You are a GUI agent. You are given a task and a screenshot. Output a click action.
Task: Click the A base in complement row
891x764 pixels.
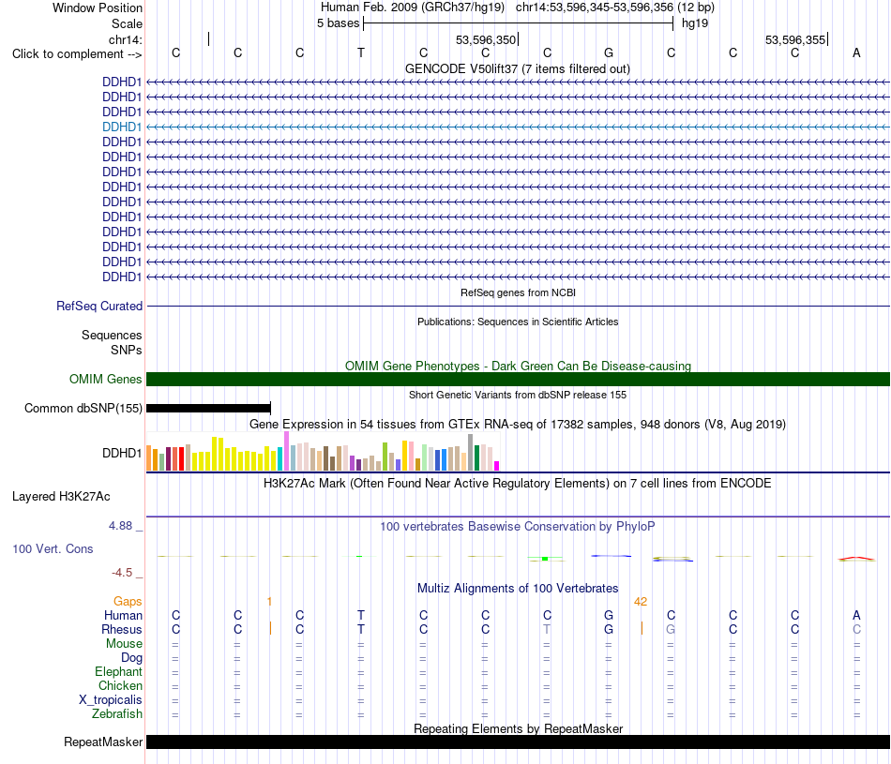(856, 52)
